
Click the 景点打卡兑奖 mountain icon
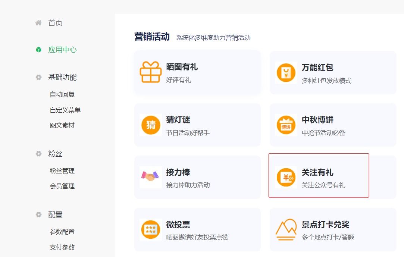click(286, 229)
